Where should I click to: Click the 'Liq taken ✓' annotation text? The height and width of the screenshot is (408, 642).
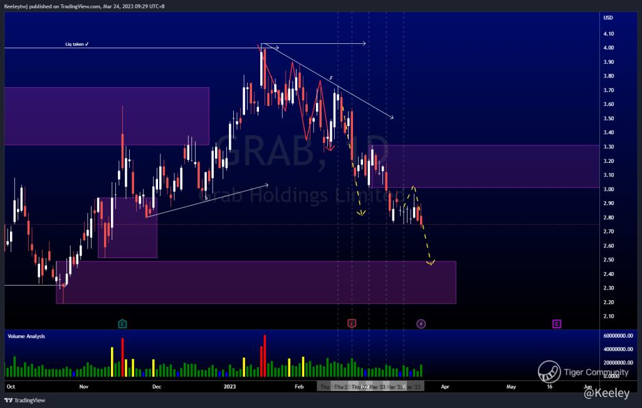(77, 44)
